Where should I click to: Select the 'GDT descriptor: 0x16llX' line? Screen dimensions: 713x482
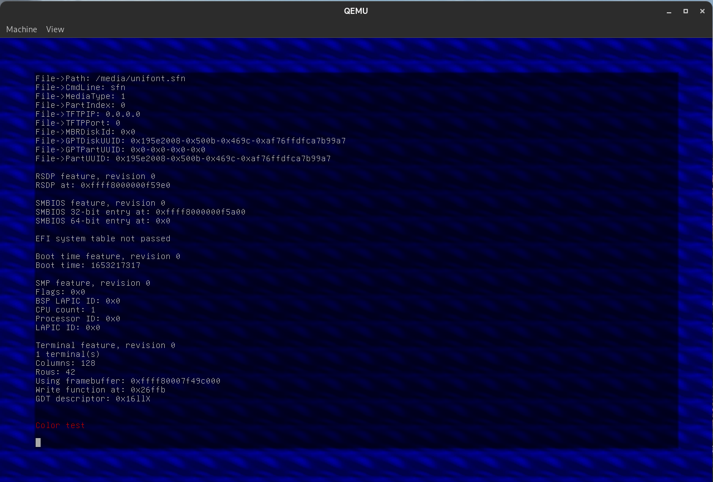tap(93, 399)
